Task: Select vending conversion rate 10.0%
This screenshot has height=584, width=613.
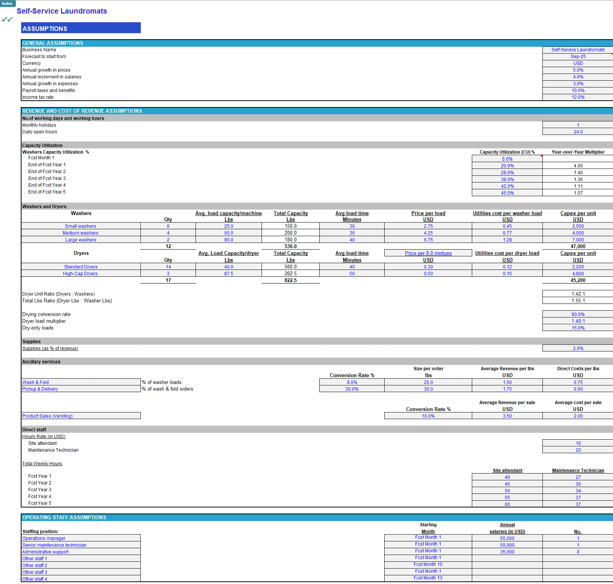Action: click(x=428, y=416)
